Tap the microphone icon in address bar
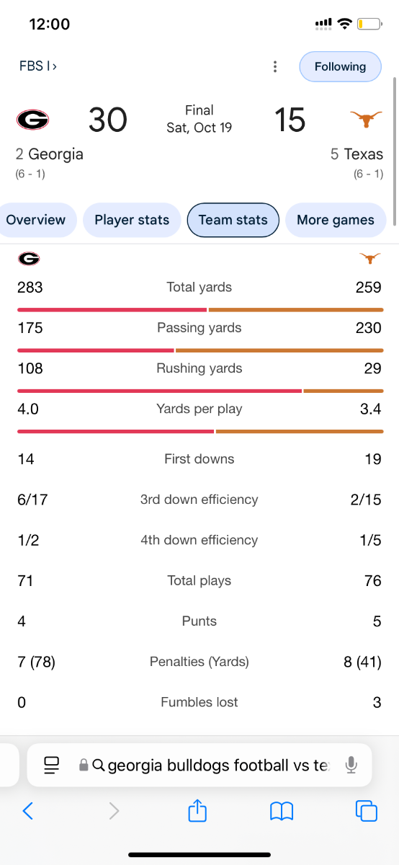 coord(351,765)
